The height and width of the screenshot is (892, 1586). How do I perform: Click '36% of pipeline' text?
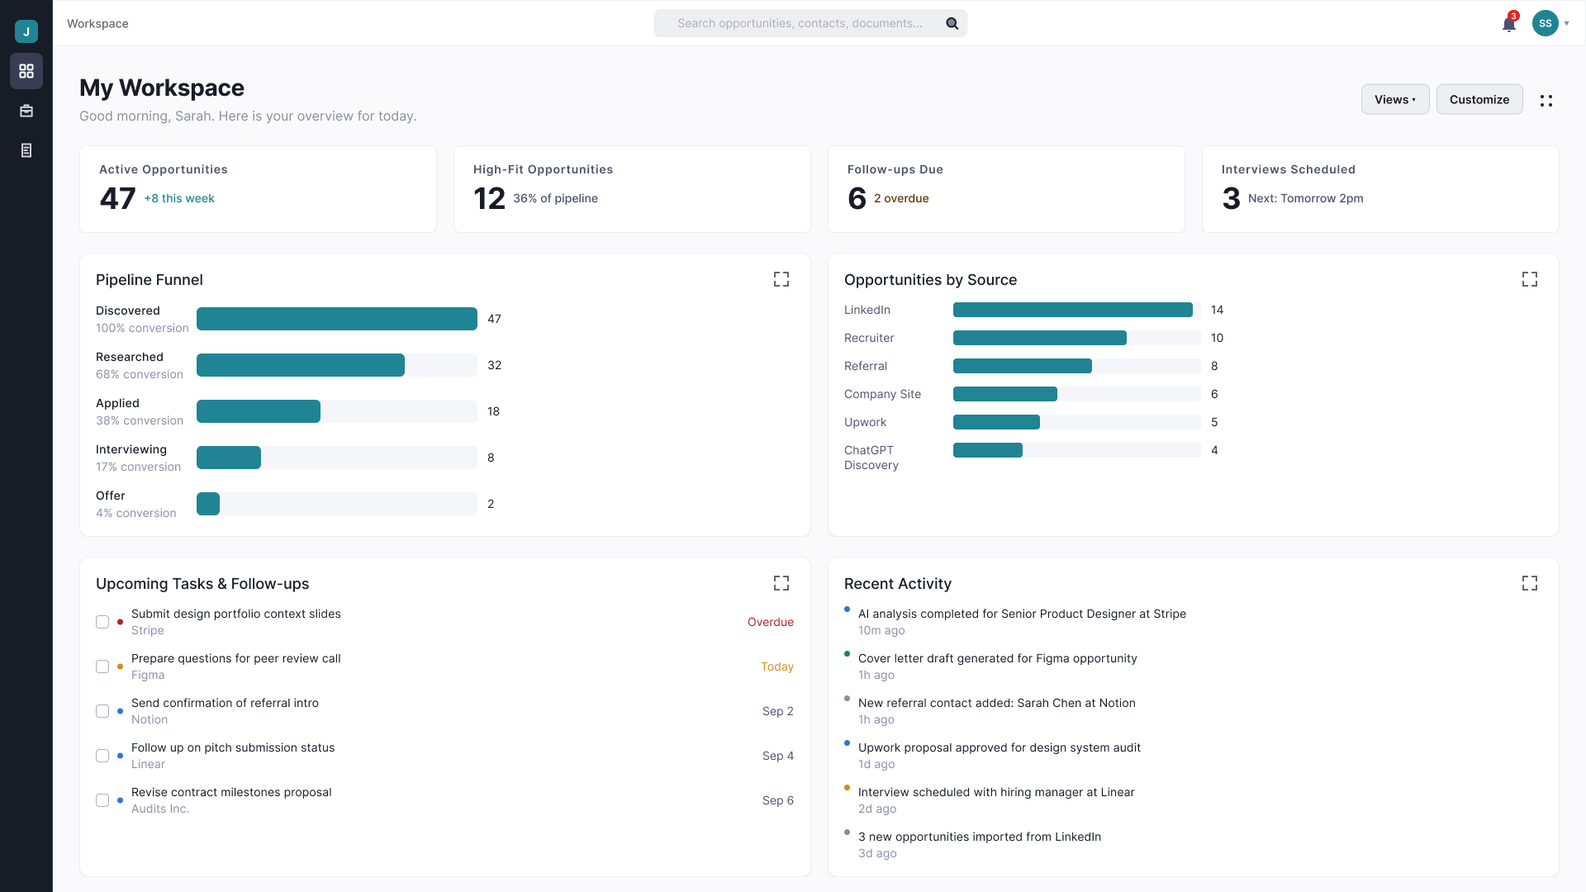pyautogui.click(x=555, y=198)
